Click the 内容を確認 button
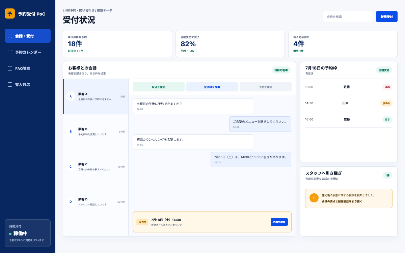Image resolution: width=405 pixels, height=253 pixels. [279, 222]
